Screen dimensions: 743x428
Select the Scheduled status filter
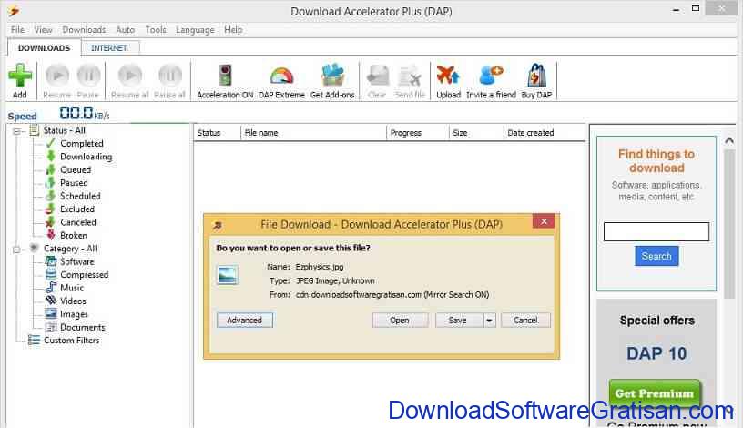[80, 196]
